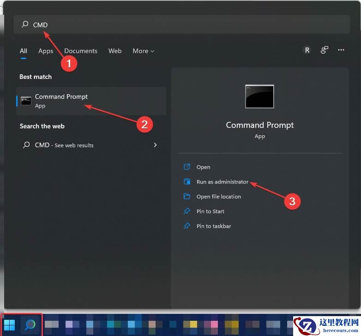Image resolution: width=361 pixels, height=336 pixels.
Task: Click the search box containing CMD
Action: click(x=181, y=24)
